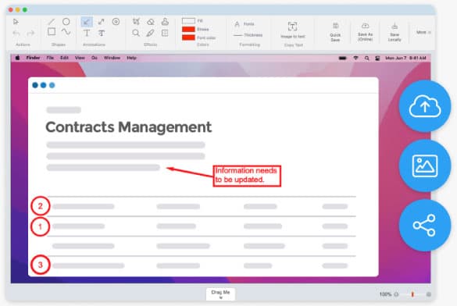Click the Spotlight search icon in captured menu bar
The width and height of the screenshot is (457, 306).
click(366, 58)
